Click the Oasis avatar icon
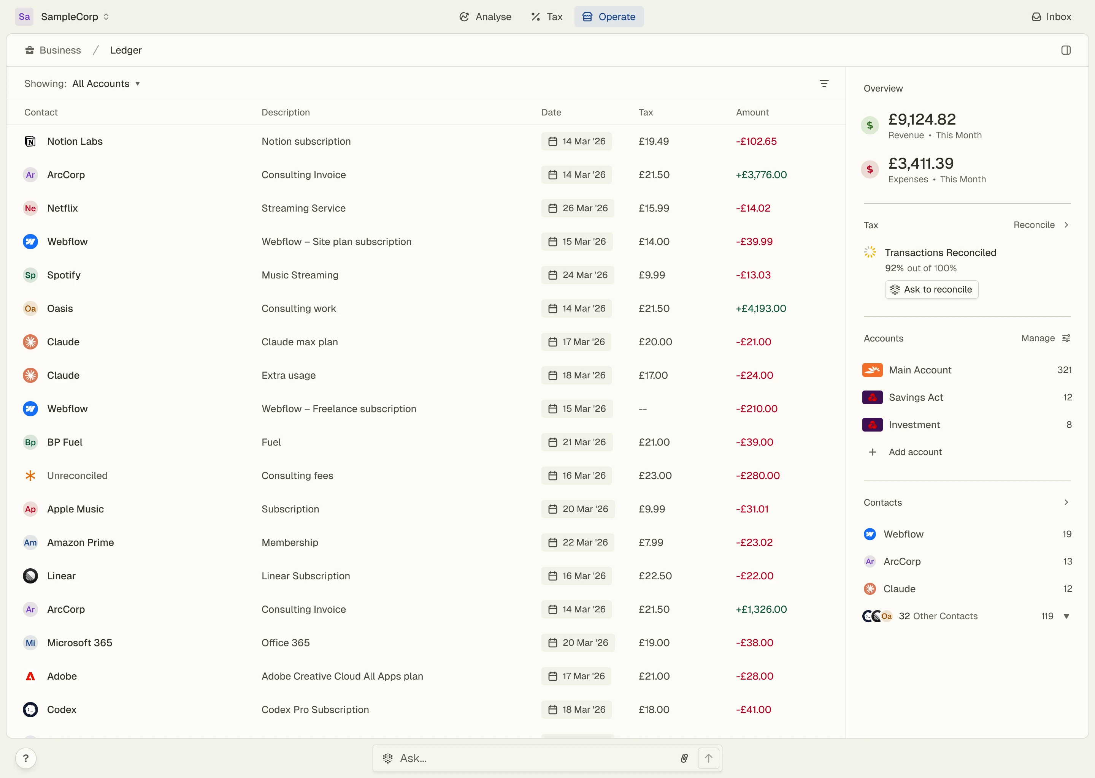1095x778 pixels. point(30,308)
